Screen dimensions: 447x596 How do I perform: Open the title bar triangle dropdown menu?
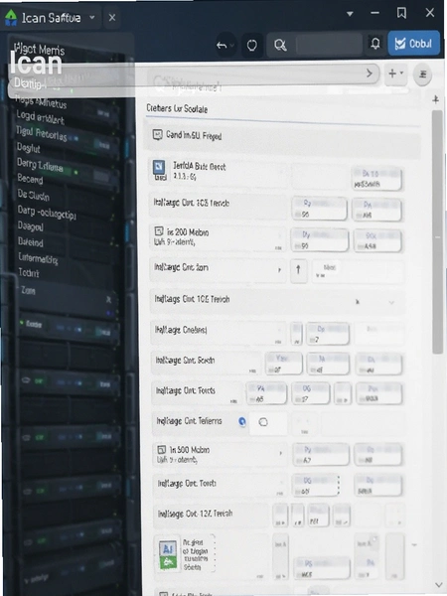350,14
